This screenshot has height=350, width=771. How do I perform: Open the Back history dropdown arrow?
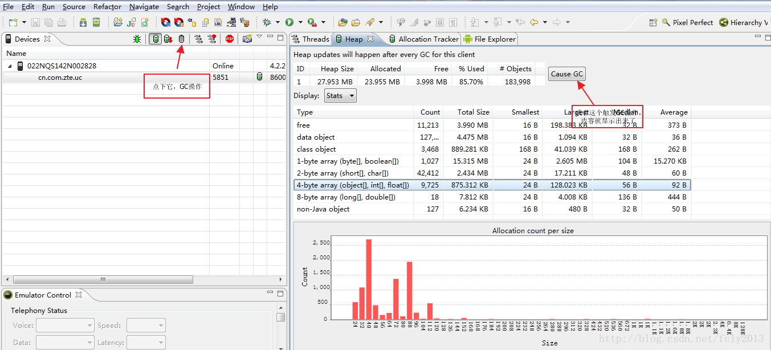(545, 23)
